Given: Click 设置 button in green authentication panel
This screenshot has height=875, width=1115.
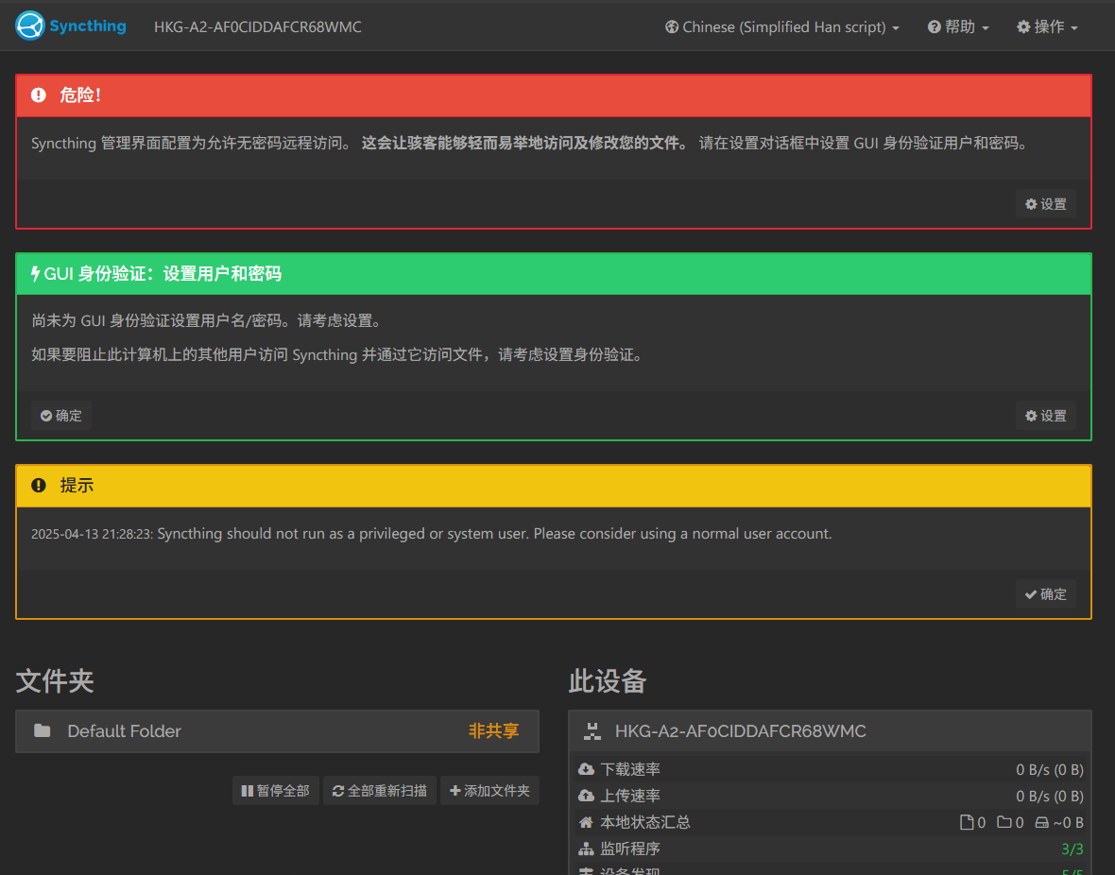Looking at the screenshot, I should (1045, 416).
